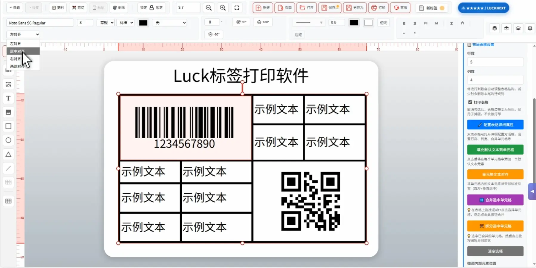Click the orange 拆分选中单元格 button
Image resolution: width=536 pixels, height=268 pixels.
click(495, 226)
